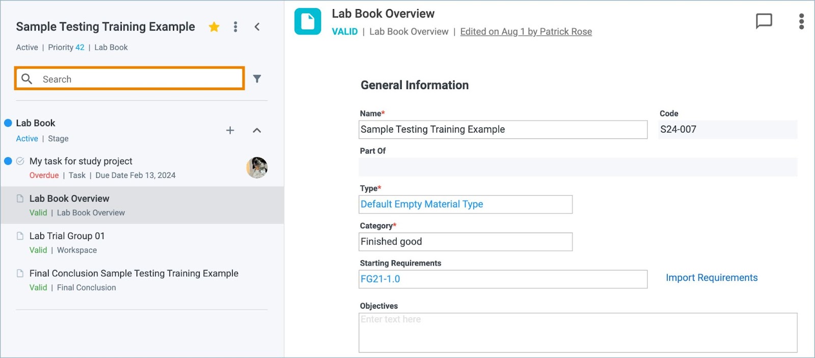This screenshot has height=358, width=815.
Task: Open the FG21-1.0 starting requirement link
Action: pos(381,279)
